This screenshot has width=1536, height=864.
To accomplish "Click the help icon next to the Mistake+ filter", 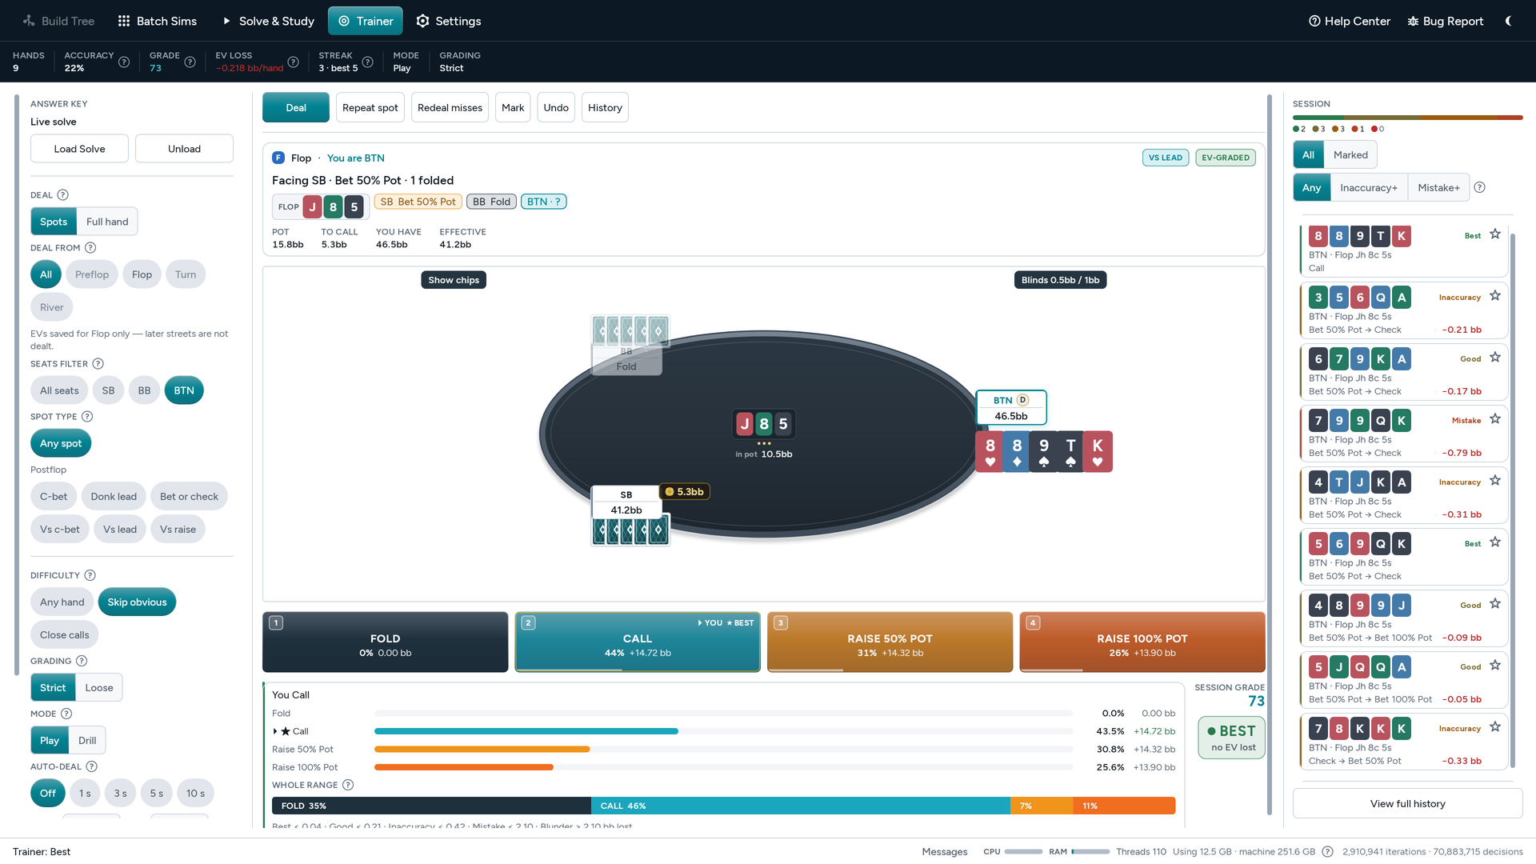I will pyautogui.click(x=1479, y=187).
